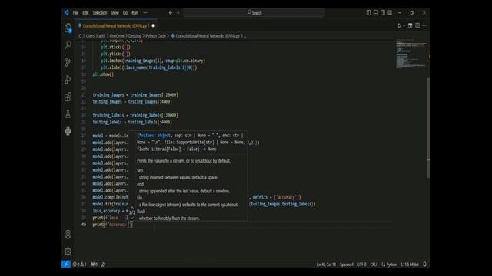
Task: Click the Search command center box
Action: (x=254, y=13)
